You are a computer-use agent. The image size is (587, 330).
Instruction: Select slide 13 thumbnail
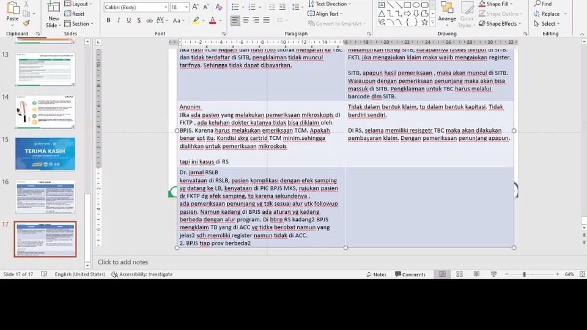pyautogui.click(x=45, y=69)
